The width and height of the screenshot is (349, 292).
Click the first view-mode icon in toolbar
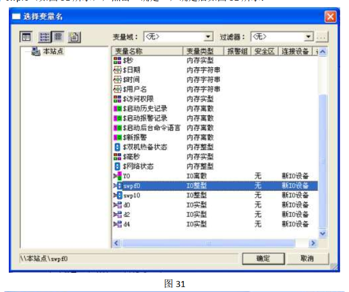pyautogui.click(x=26, y=37)
